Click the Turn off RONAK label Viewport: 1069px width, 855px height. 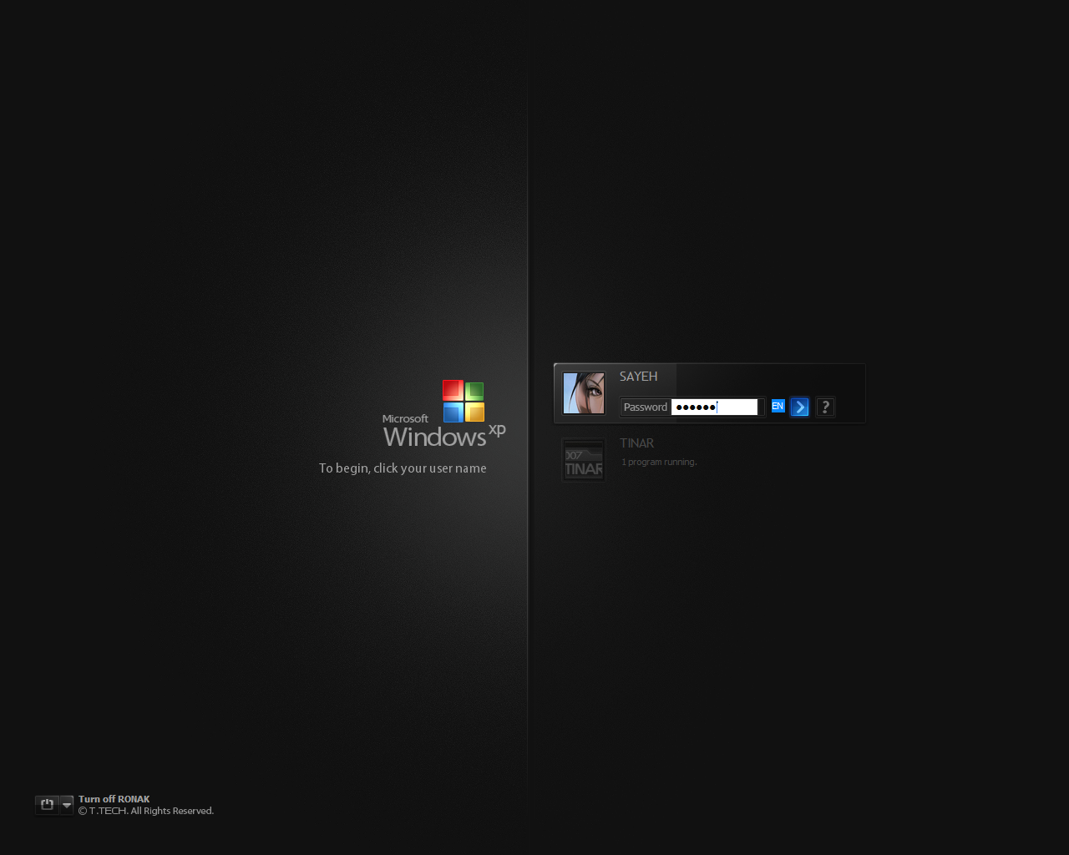(114, 799)
